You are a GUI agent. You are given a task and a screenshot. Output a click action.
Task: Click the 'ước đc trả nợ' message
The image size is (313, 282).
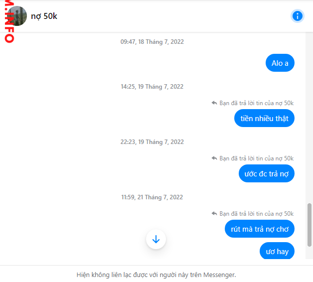266,174
